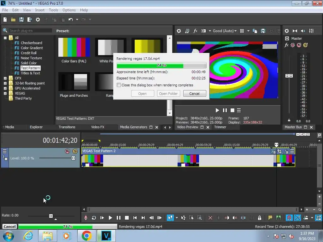Click the Record microphone button in transport

click(86, 218)
